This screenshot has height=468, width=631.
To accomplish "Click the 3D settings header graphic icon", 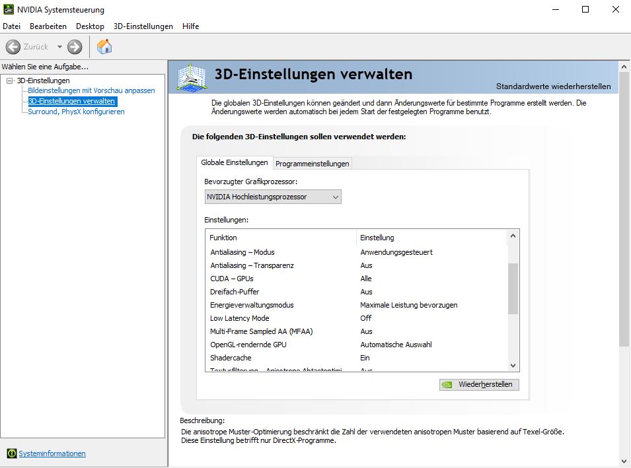I will point(192,77).
